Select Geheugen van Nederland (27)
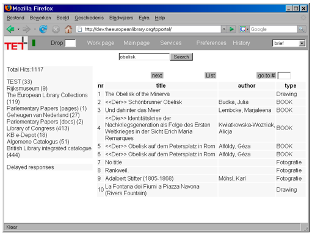Screen dimensions: 312x236 43,115
